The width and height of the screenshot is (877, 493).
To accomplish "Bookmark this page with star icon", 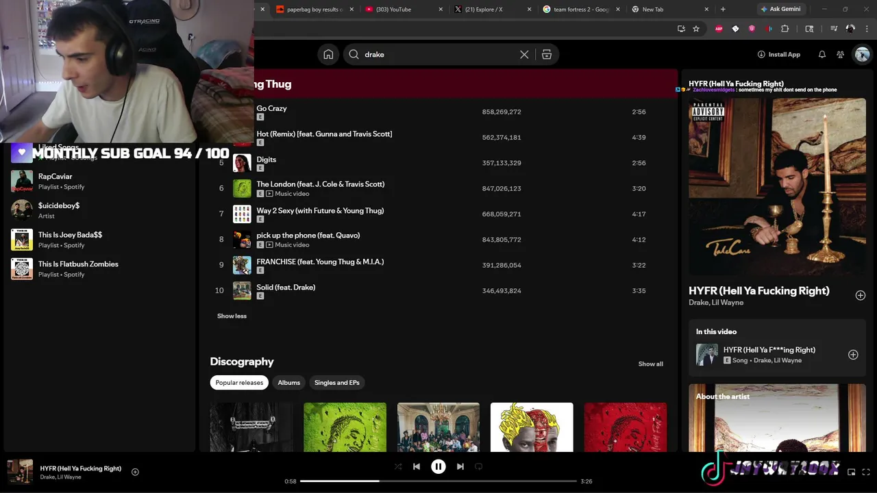I will 696,29.
